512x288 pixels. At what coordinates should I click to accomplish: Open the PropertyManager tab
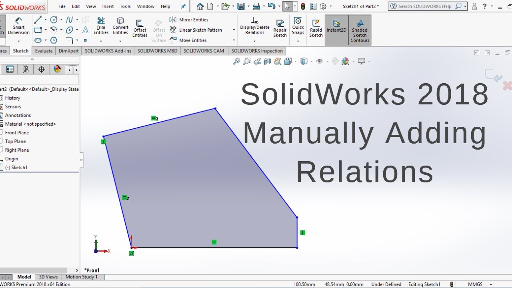[x=10, y=69]
